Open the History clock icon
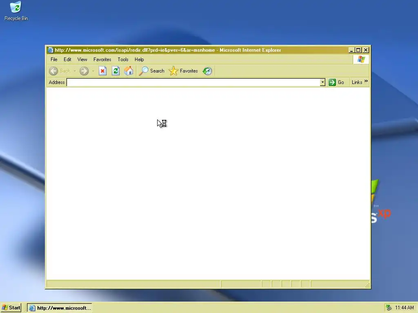Screen dimensions: 418x313 (207, 71)
